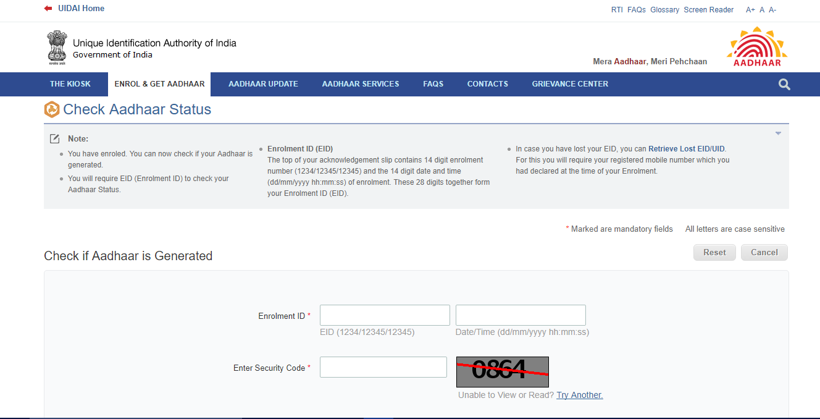Open search using the magnifier icon
The image size is (820, 419).
click(x=784, y=84)
